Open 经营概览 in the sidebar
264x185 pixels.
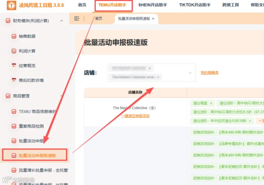pos(27,66)
